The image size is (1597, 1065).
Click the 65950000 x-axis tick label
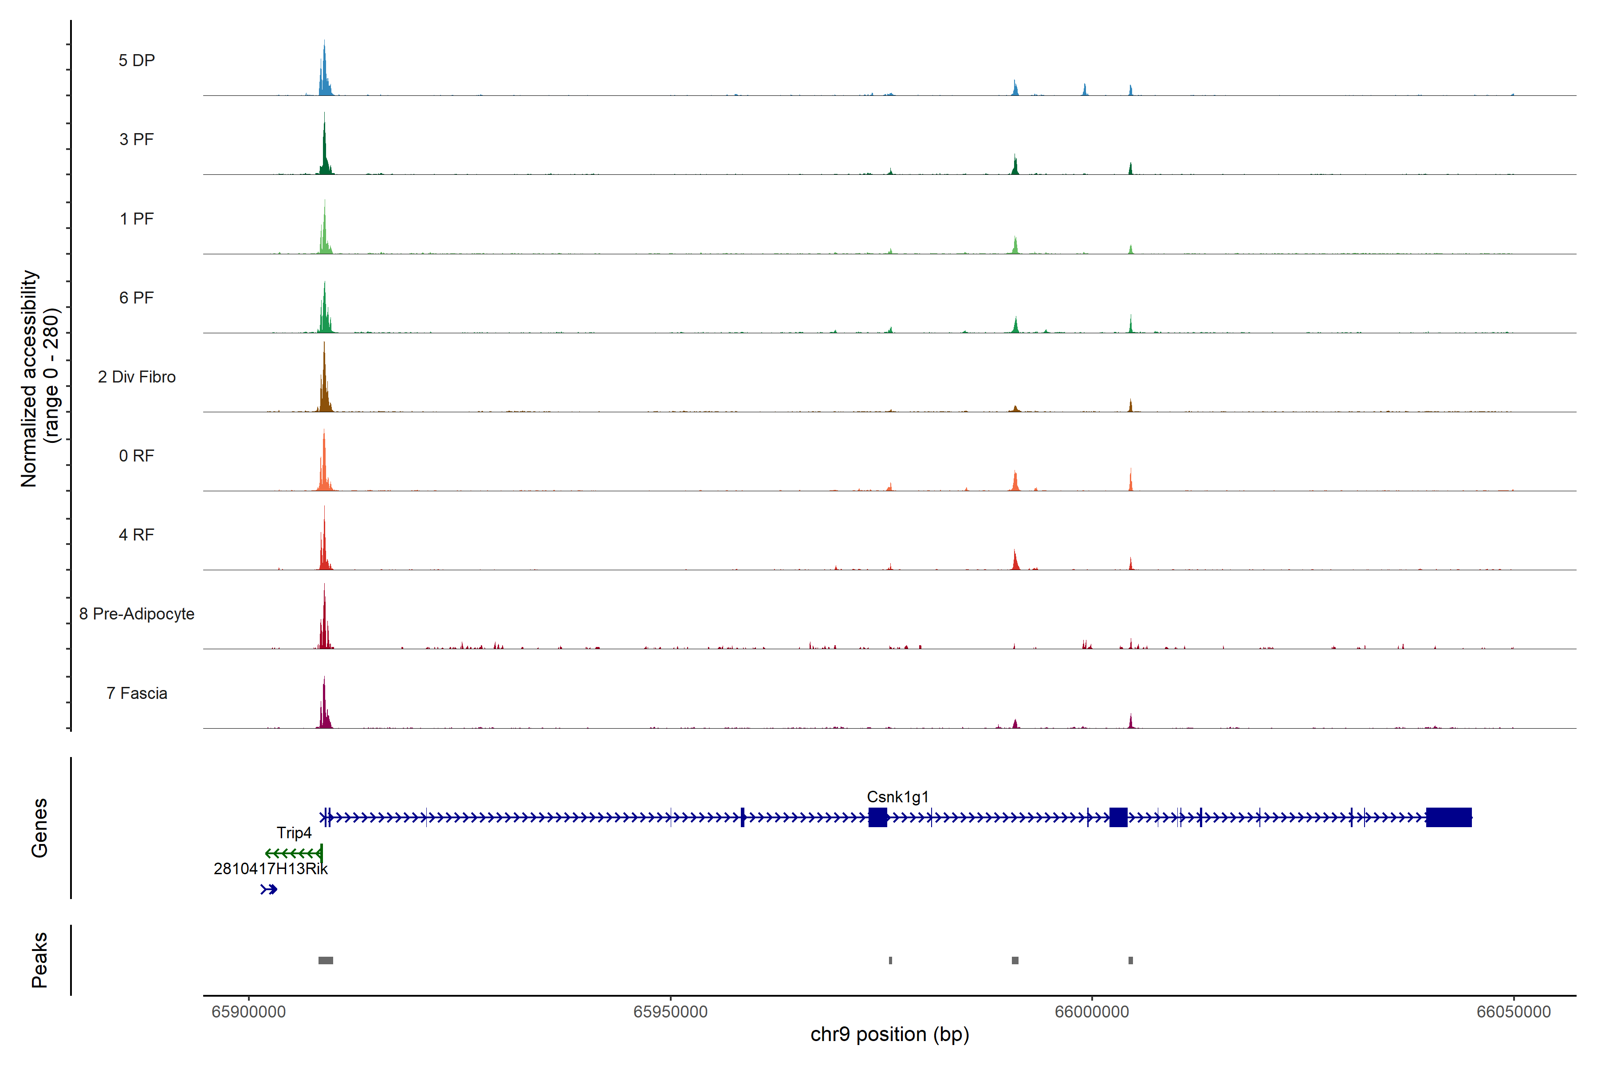(670, 1012)
